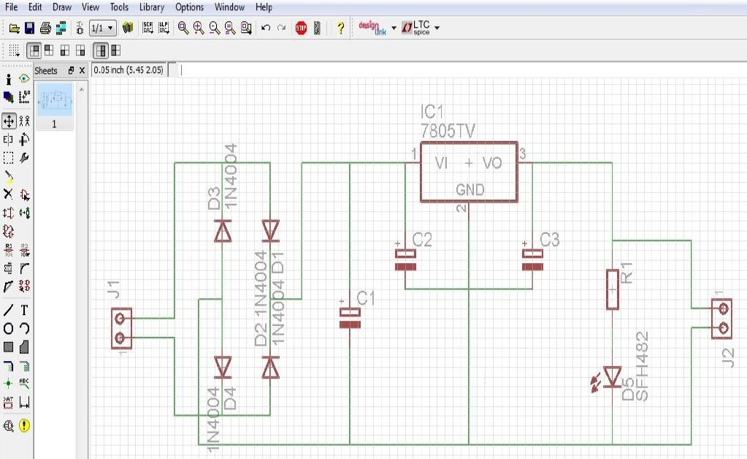
Task: Click the Stop sign icon in toolbar
Action: pos(301,28)
